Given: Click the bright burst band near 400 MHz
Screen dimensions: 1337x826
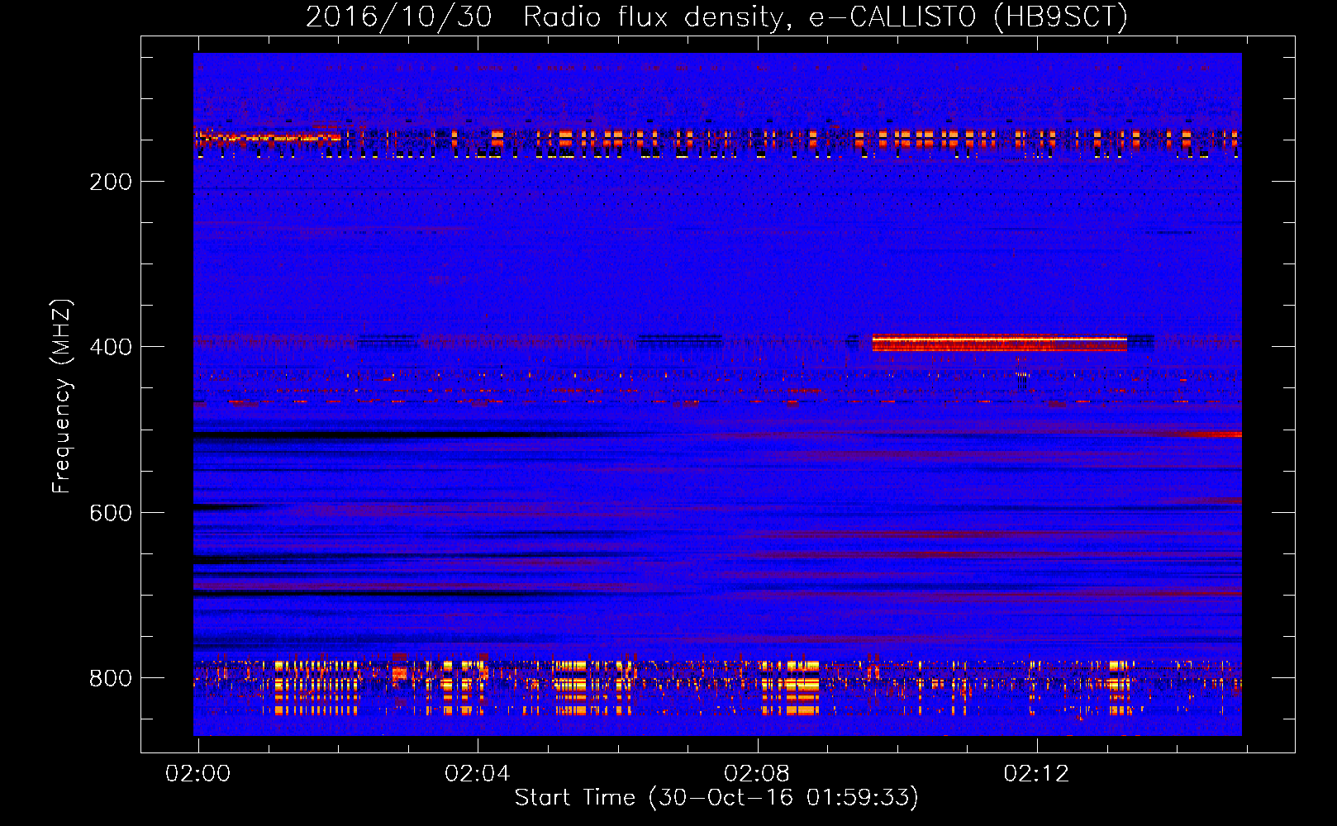Looking at the screenshot, I should (x=999, y=343).
